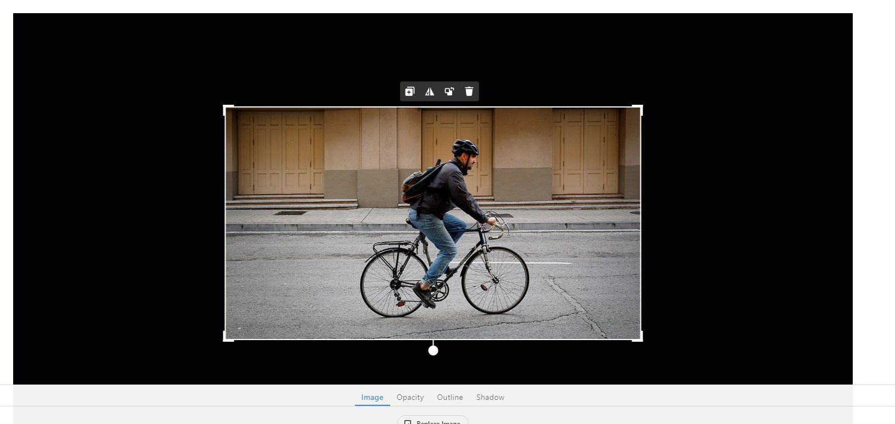
Task: Click the duplicate image icon
Action: tap(410, 92)
